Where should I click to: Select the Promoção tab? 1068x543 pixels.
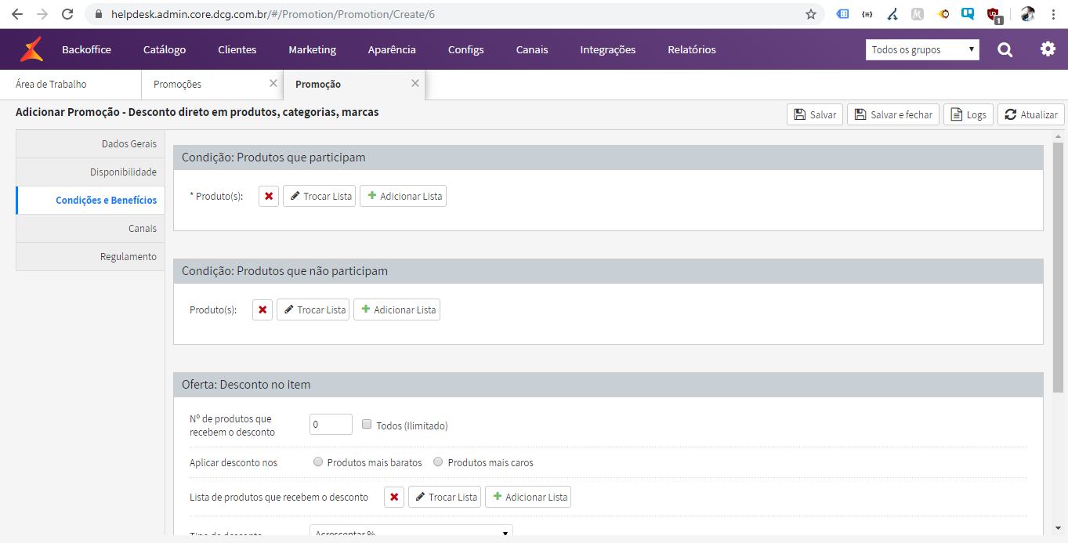(354, 84)
